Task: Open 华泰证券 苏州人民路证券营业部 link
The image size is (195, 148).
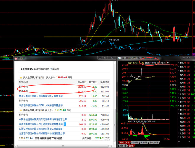Action: 41,106
